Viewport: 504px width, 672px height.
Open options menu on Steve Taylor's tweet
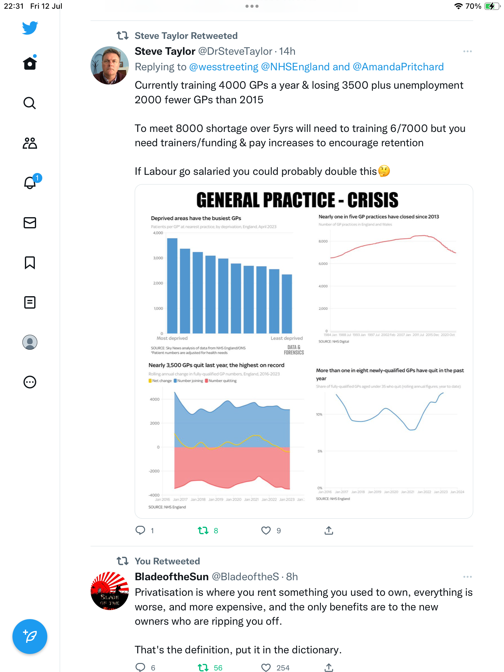point(467,51)
